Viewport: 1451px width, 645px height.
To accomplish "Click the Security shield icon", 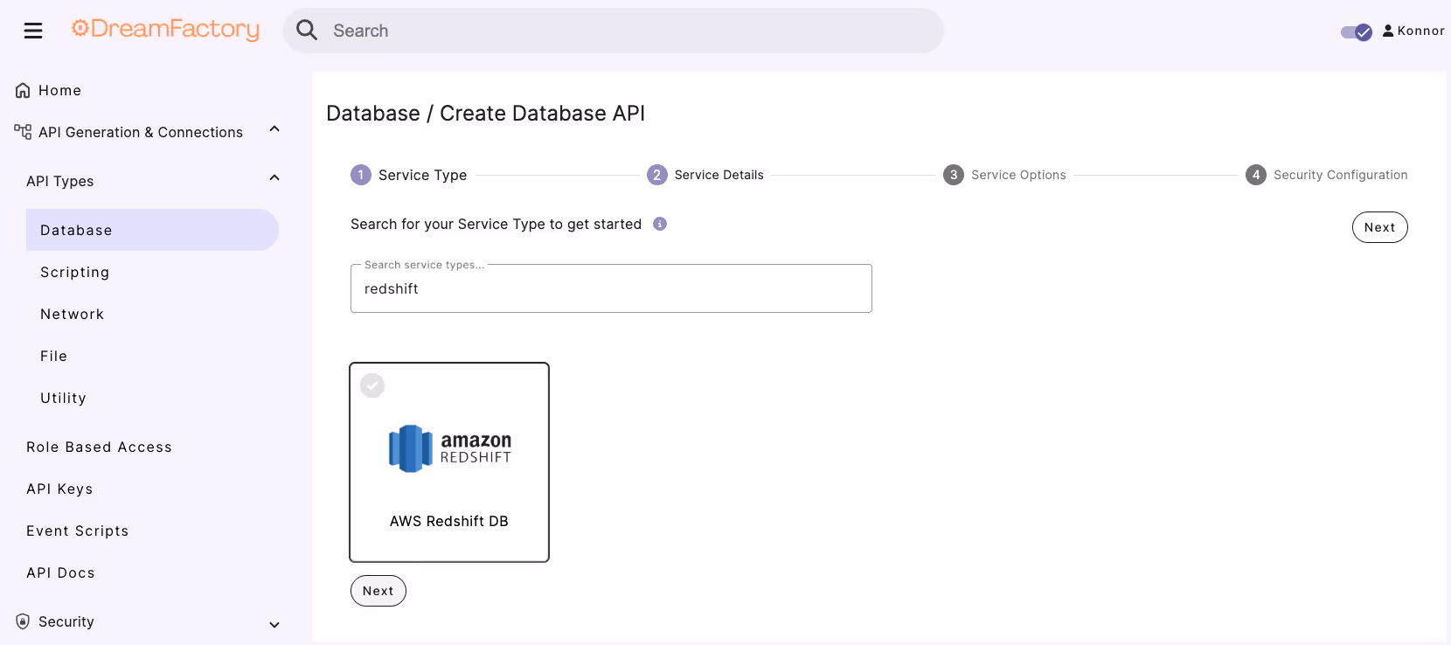I will pos(23,621).
